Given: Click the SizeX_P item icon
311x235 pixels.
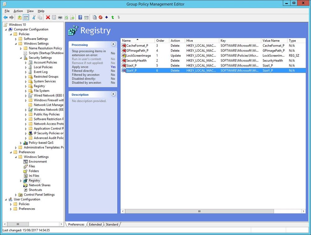Looking at the screenshot, I should click(x=124, y=66).
